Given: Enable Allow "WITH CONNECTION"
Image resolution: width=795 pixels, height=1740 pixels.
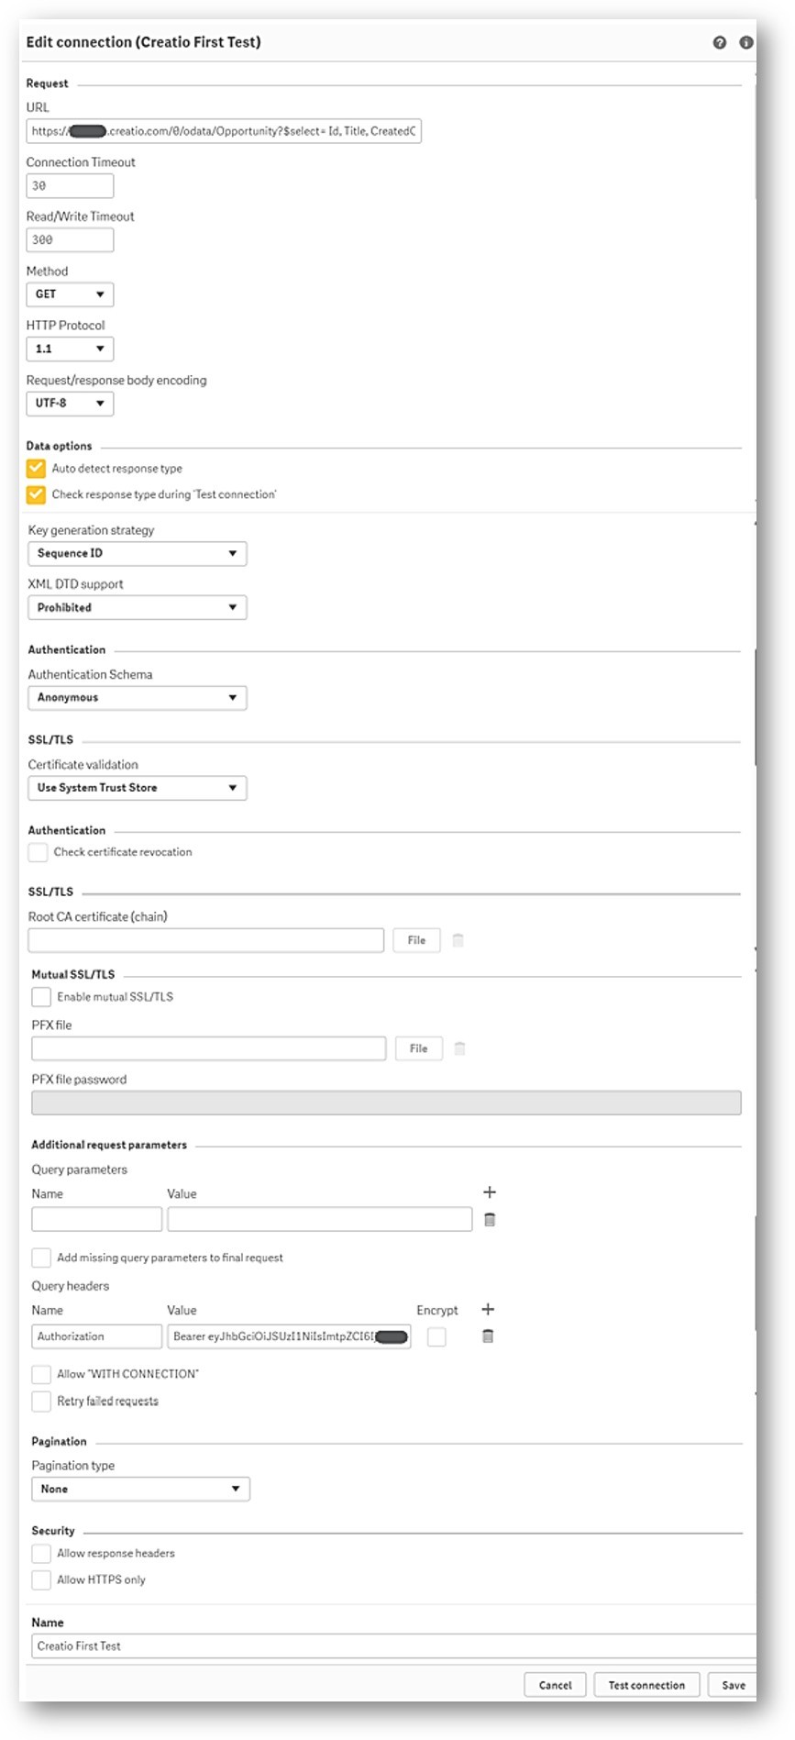Looking at the screenshot, I should (41, 1374).
